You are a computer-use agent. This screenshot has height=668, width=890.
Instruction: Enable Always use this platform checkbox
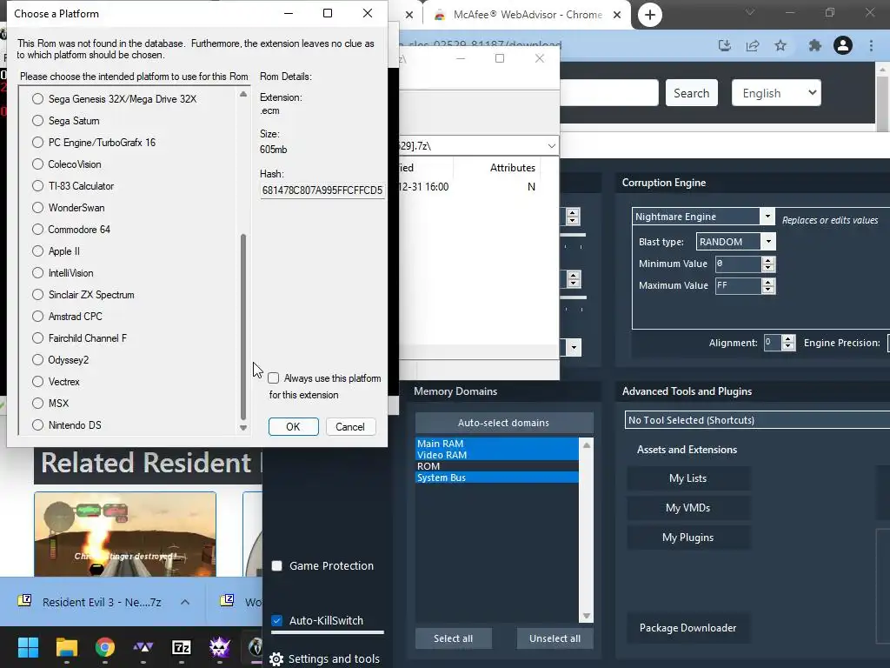tap(274, 378)
